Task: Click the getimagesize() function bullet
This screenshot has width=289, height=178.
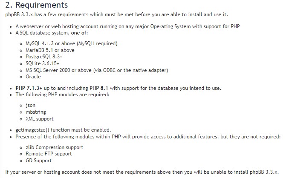Action: (x=63, y=130)
